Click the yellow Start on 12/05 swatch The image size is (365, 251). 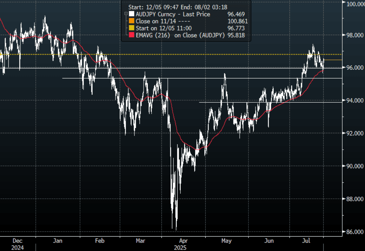click(x=132, y=28)
